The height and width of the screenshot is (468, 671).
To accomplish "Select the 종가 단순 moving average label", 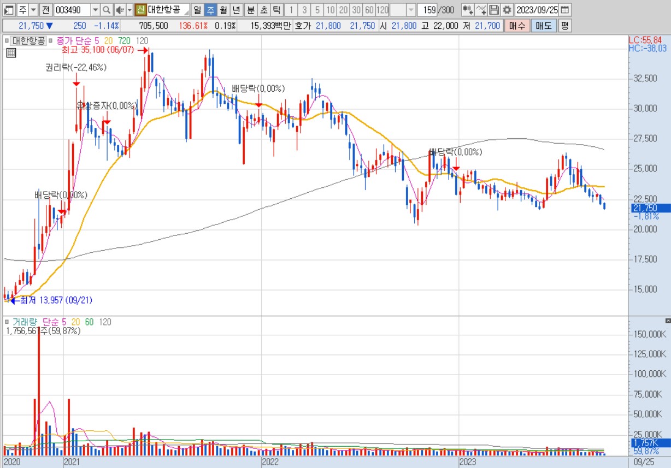I will click(x=74, y=40).
